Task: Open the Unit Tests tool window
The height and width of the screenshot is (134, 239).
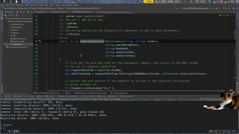Action: point(29,96)
